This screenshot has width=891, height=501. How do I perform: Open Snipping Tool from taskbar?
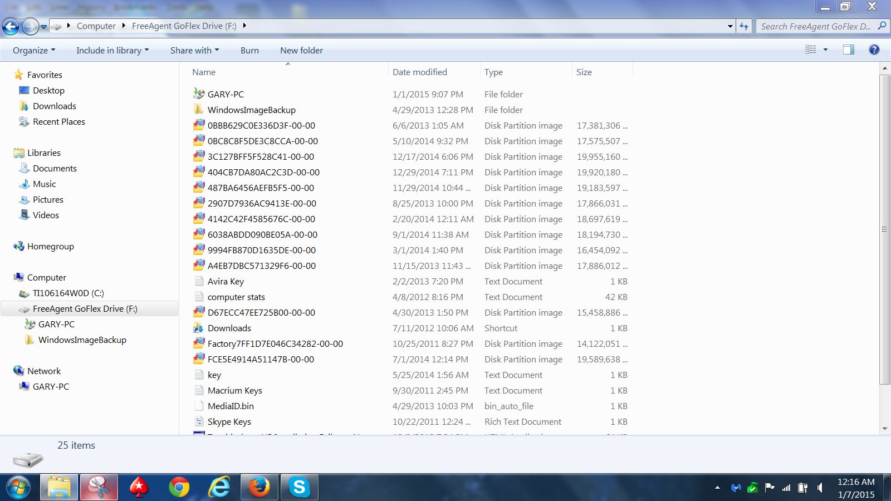click(99, 488)
